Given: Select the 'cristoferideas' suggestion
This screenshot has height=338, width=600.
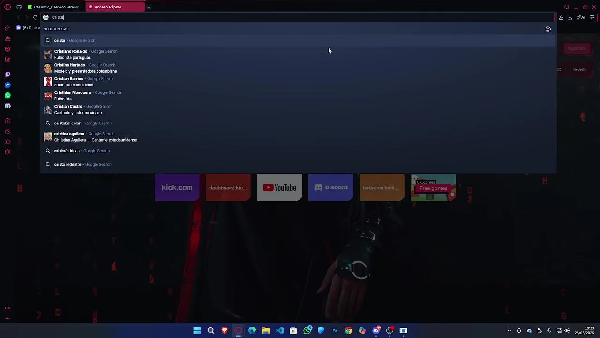Looking at the screenshot, I should tap(298, 151).
